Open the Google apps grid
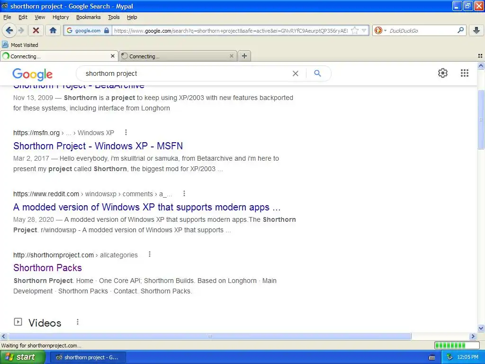Screen dimensions: 485x364 (464, 73)
